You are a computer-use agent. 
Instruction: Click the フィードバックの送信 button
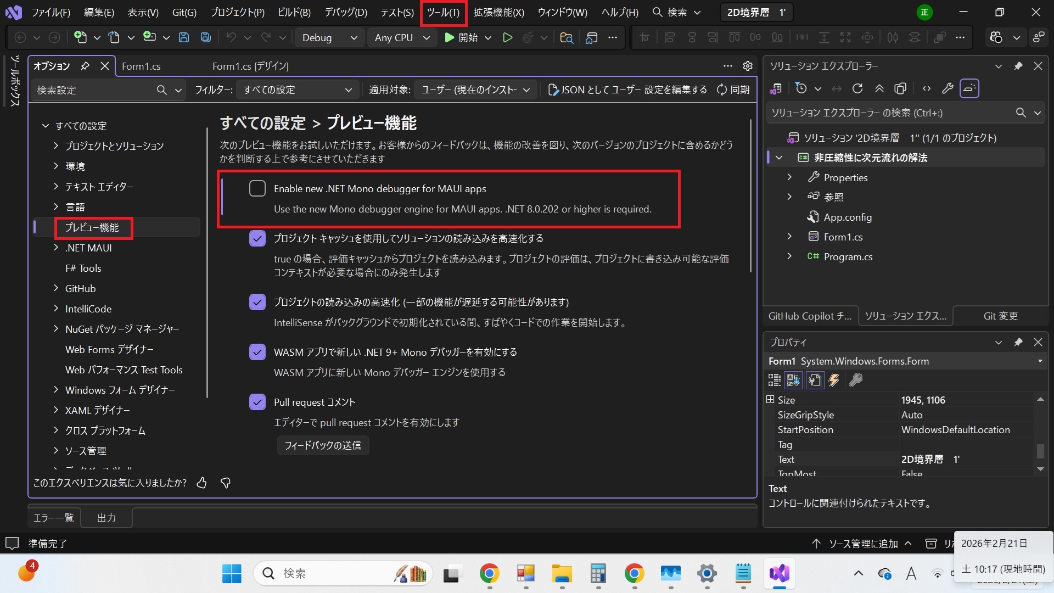click(x=323, y=445)
